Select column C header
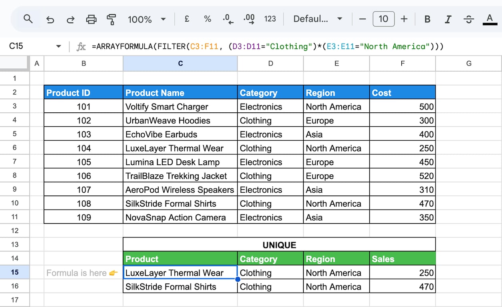The image size is (502, 307). point(180,63)
